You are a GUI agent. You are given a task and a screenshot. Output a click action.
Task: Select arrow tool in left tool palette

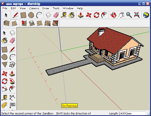[4, 33]
